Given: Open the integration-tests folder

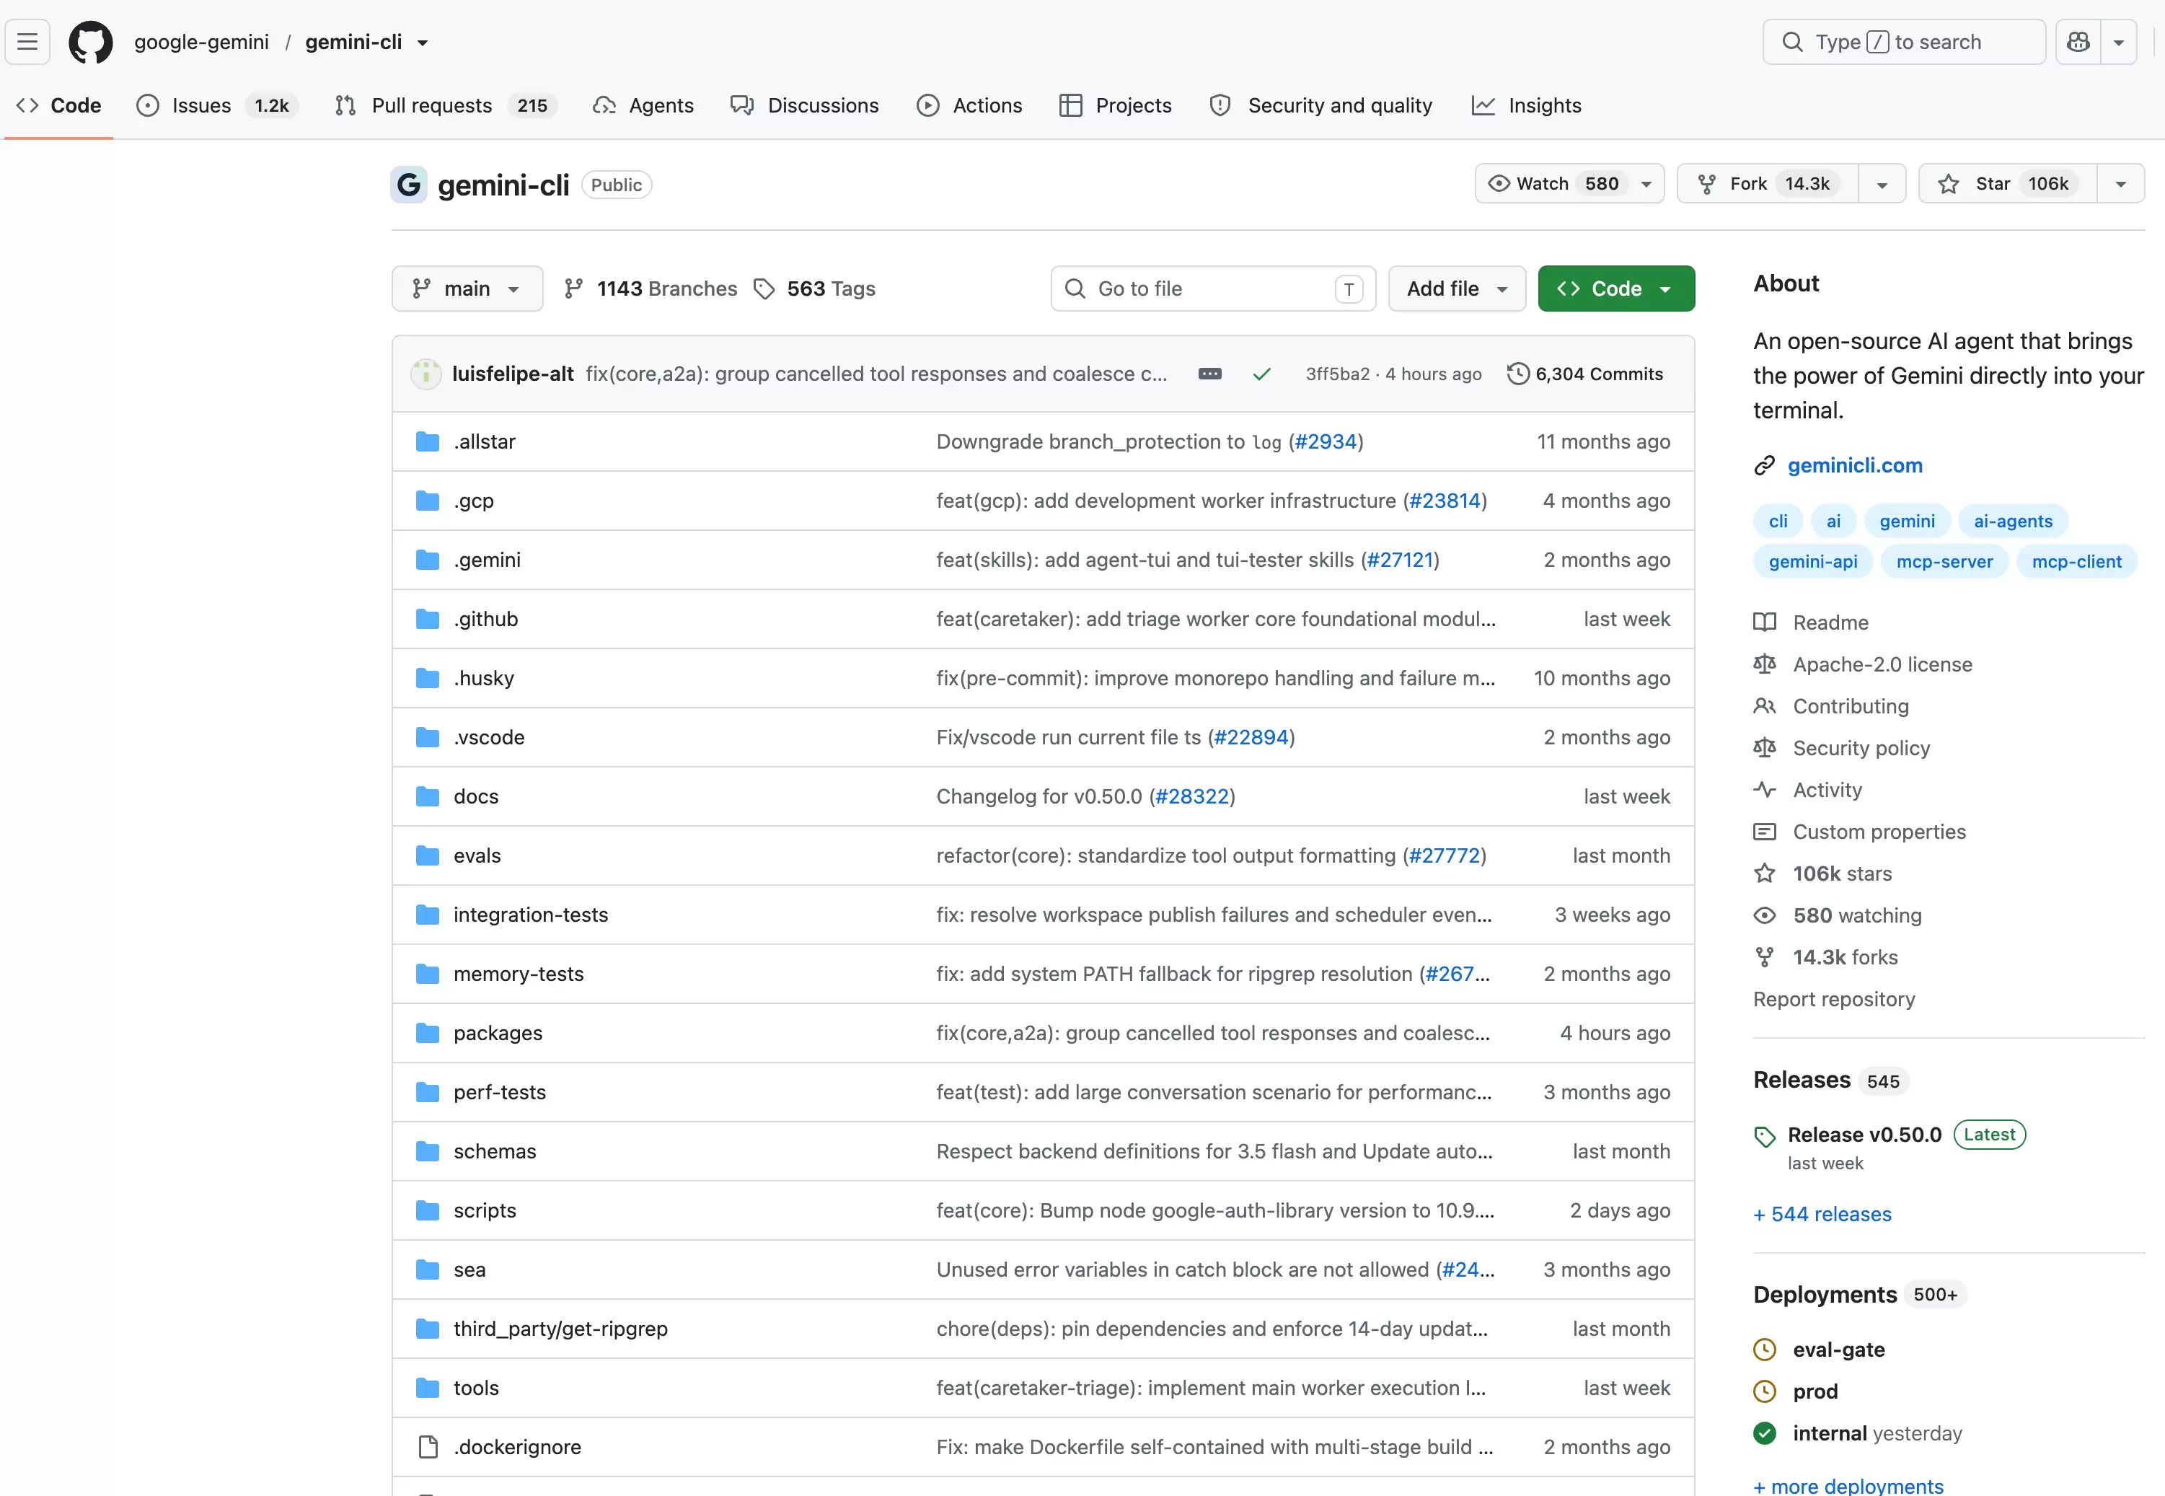Looking at the screenshot, I should coord(531,915).
